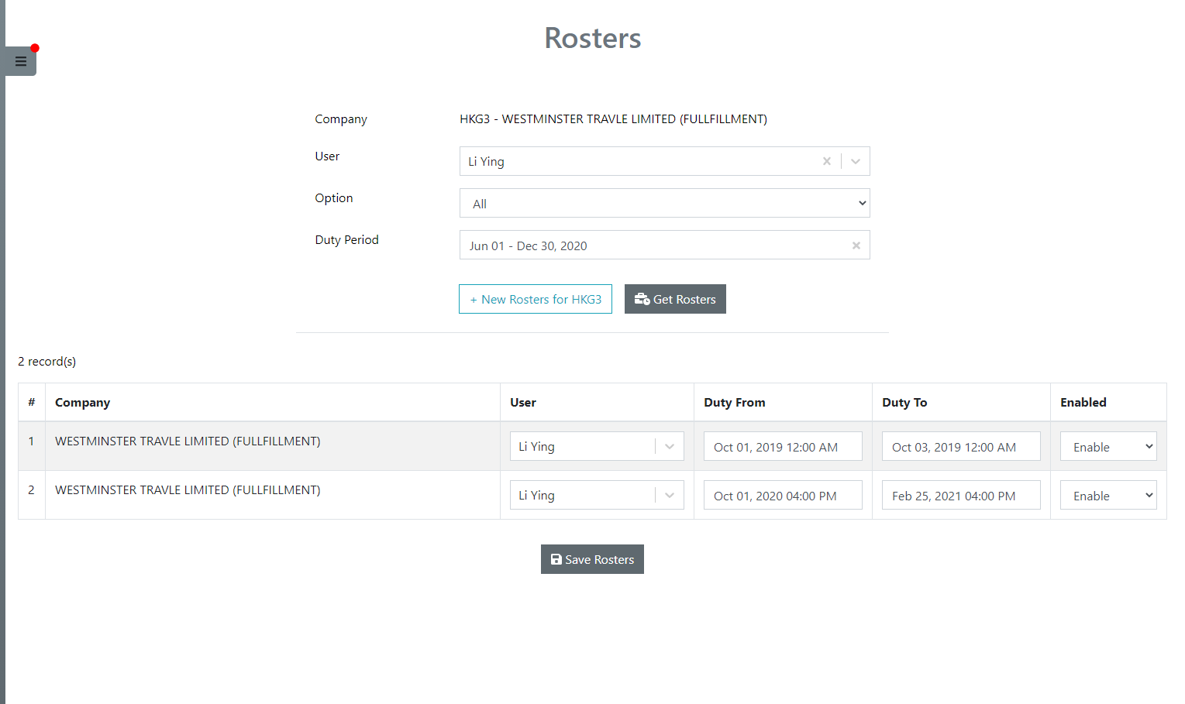This screenshot has height=704, width=1185.
Task: Click the Option label
Action: tap(334, 198)
